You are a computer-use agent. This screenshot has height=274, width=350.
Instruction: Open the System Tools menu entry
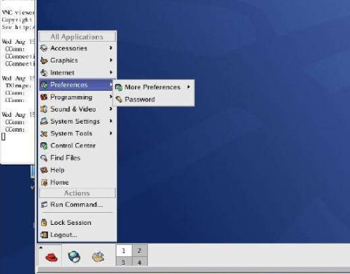[77, 133]
